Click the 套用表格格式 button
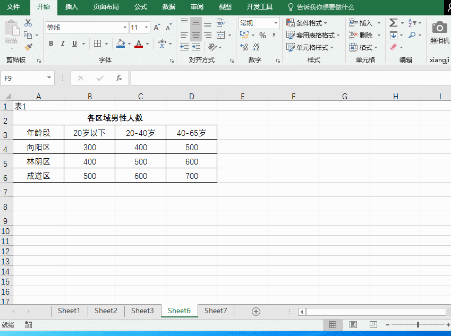This screenshot has height=336, width=451. pos(313,35)
